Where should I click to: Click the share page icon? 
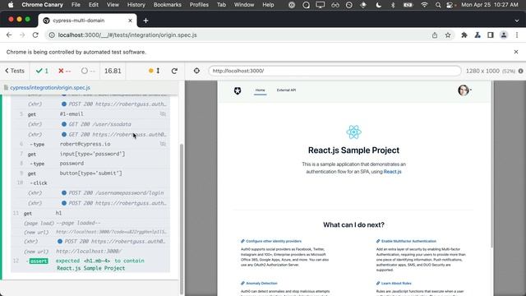point(435,35)
